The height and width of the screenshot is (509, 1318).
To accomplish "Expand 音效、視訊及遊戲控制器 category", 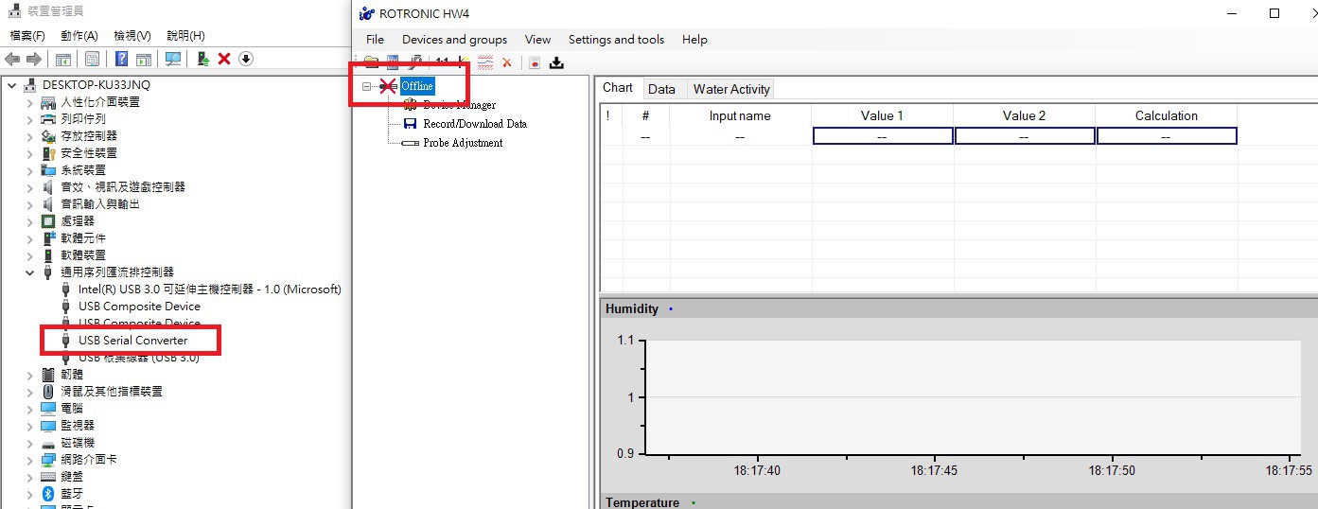I will pos(30,187).
